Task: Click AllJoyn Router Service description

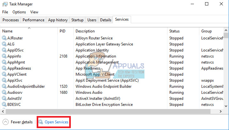Action: pyautogui.click(x=94, y=38)
